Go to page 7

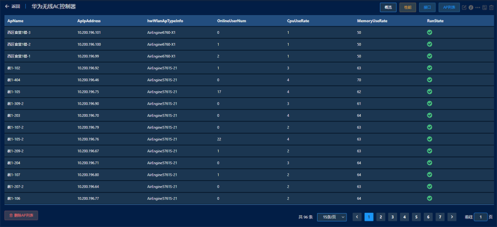[440, 217]
